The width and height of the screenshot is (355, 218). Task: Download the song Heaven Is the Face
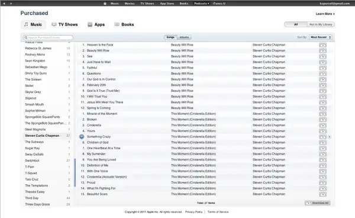pyautogui.click(x=322, y=45)
